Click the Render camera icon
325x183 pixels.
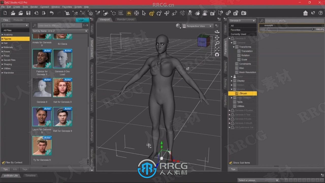click(243, 13)
